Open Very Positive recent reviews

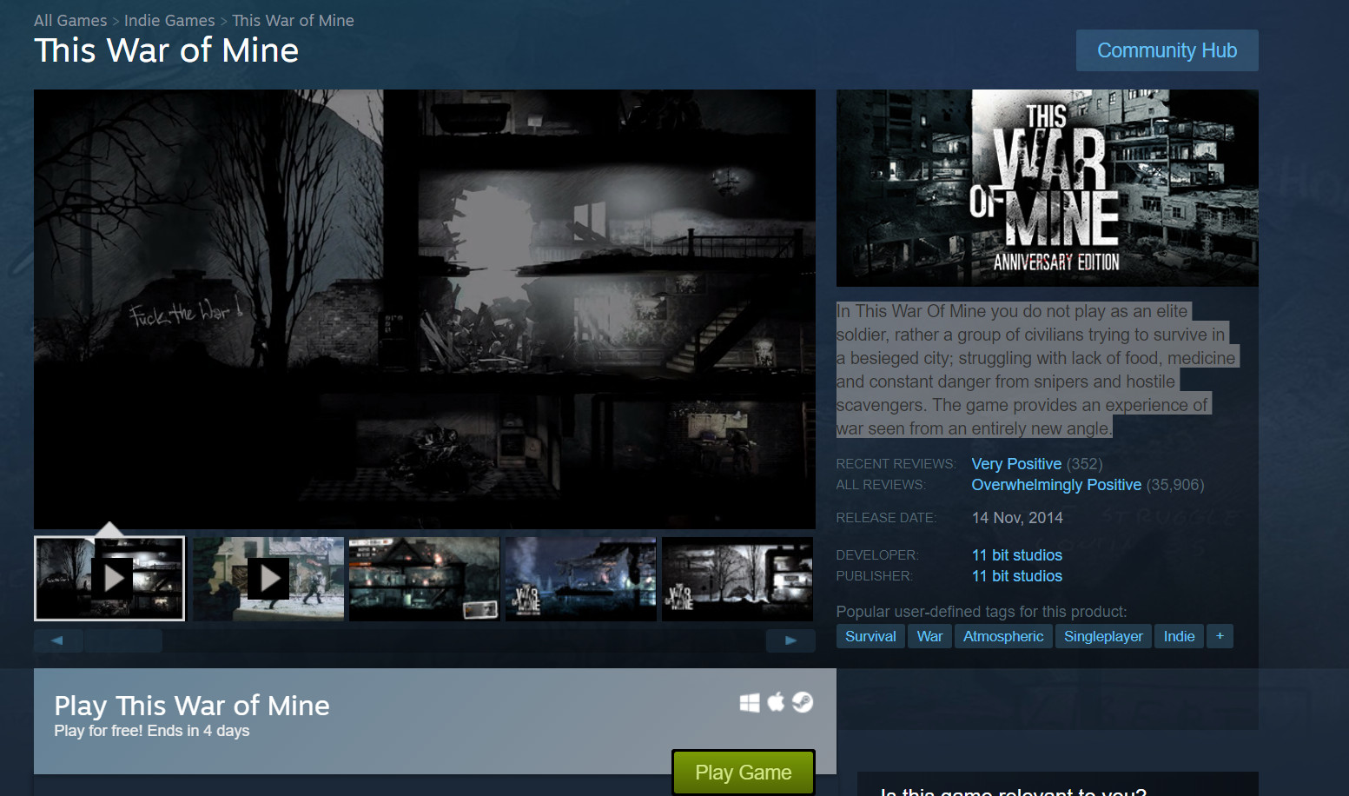[1016, 464]
